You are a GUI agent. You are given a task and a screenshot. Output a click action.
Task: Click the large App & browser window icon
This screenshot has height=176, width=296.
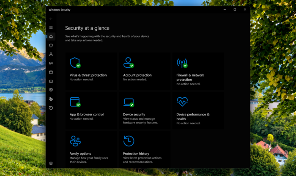[75, 102]
